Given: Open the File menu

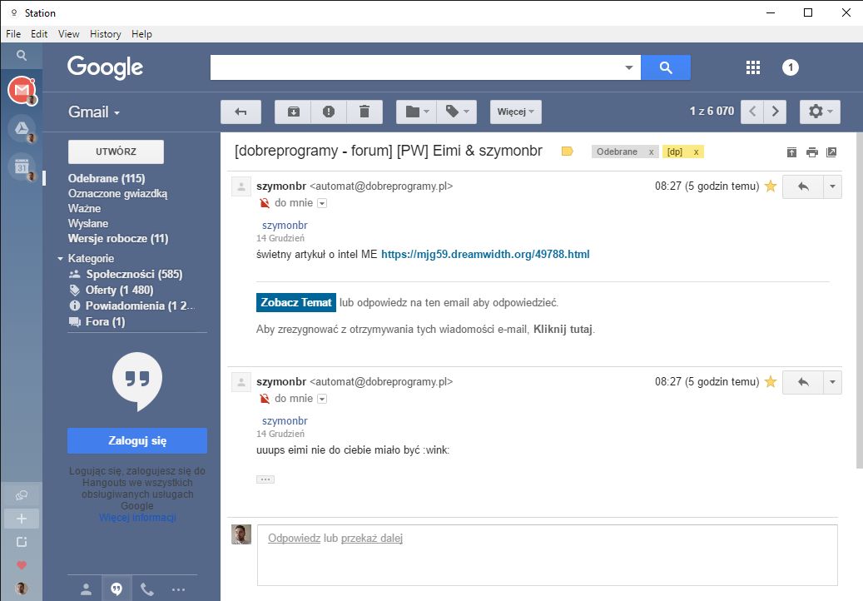Looking at the screenshot, I should pos(13,34).
